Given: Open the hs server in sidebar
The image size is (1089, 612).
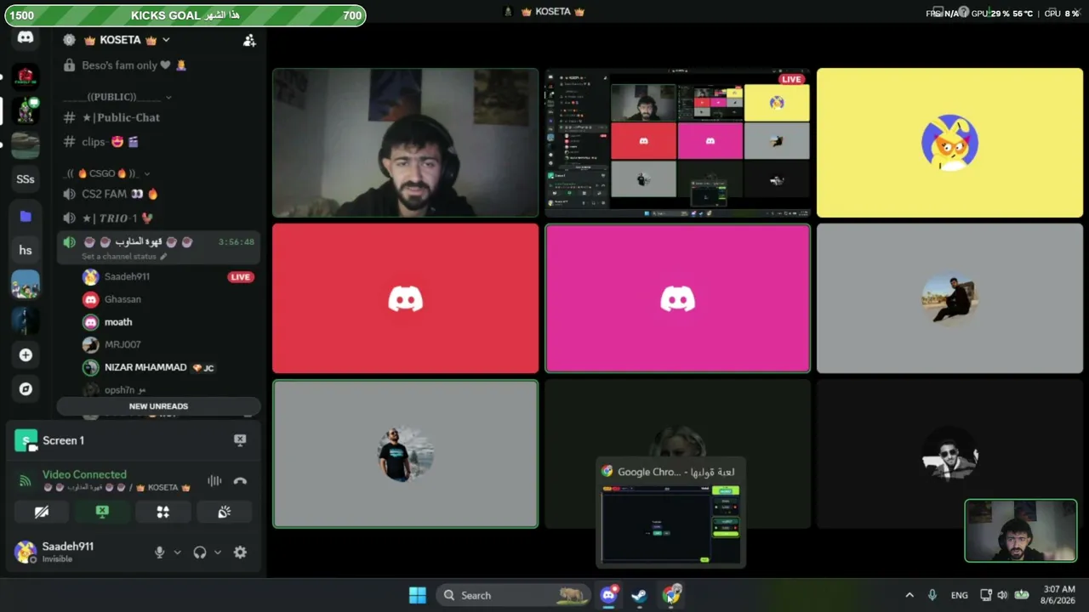Looking at the screenshot, I should click(26, 250).
